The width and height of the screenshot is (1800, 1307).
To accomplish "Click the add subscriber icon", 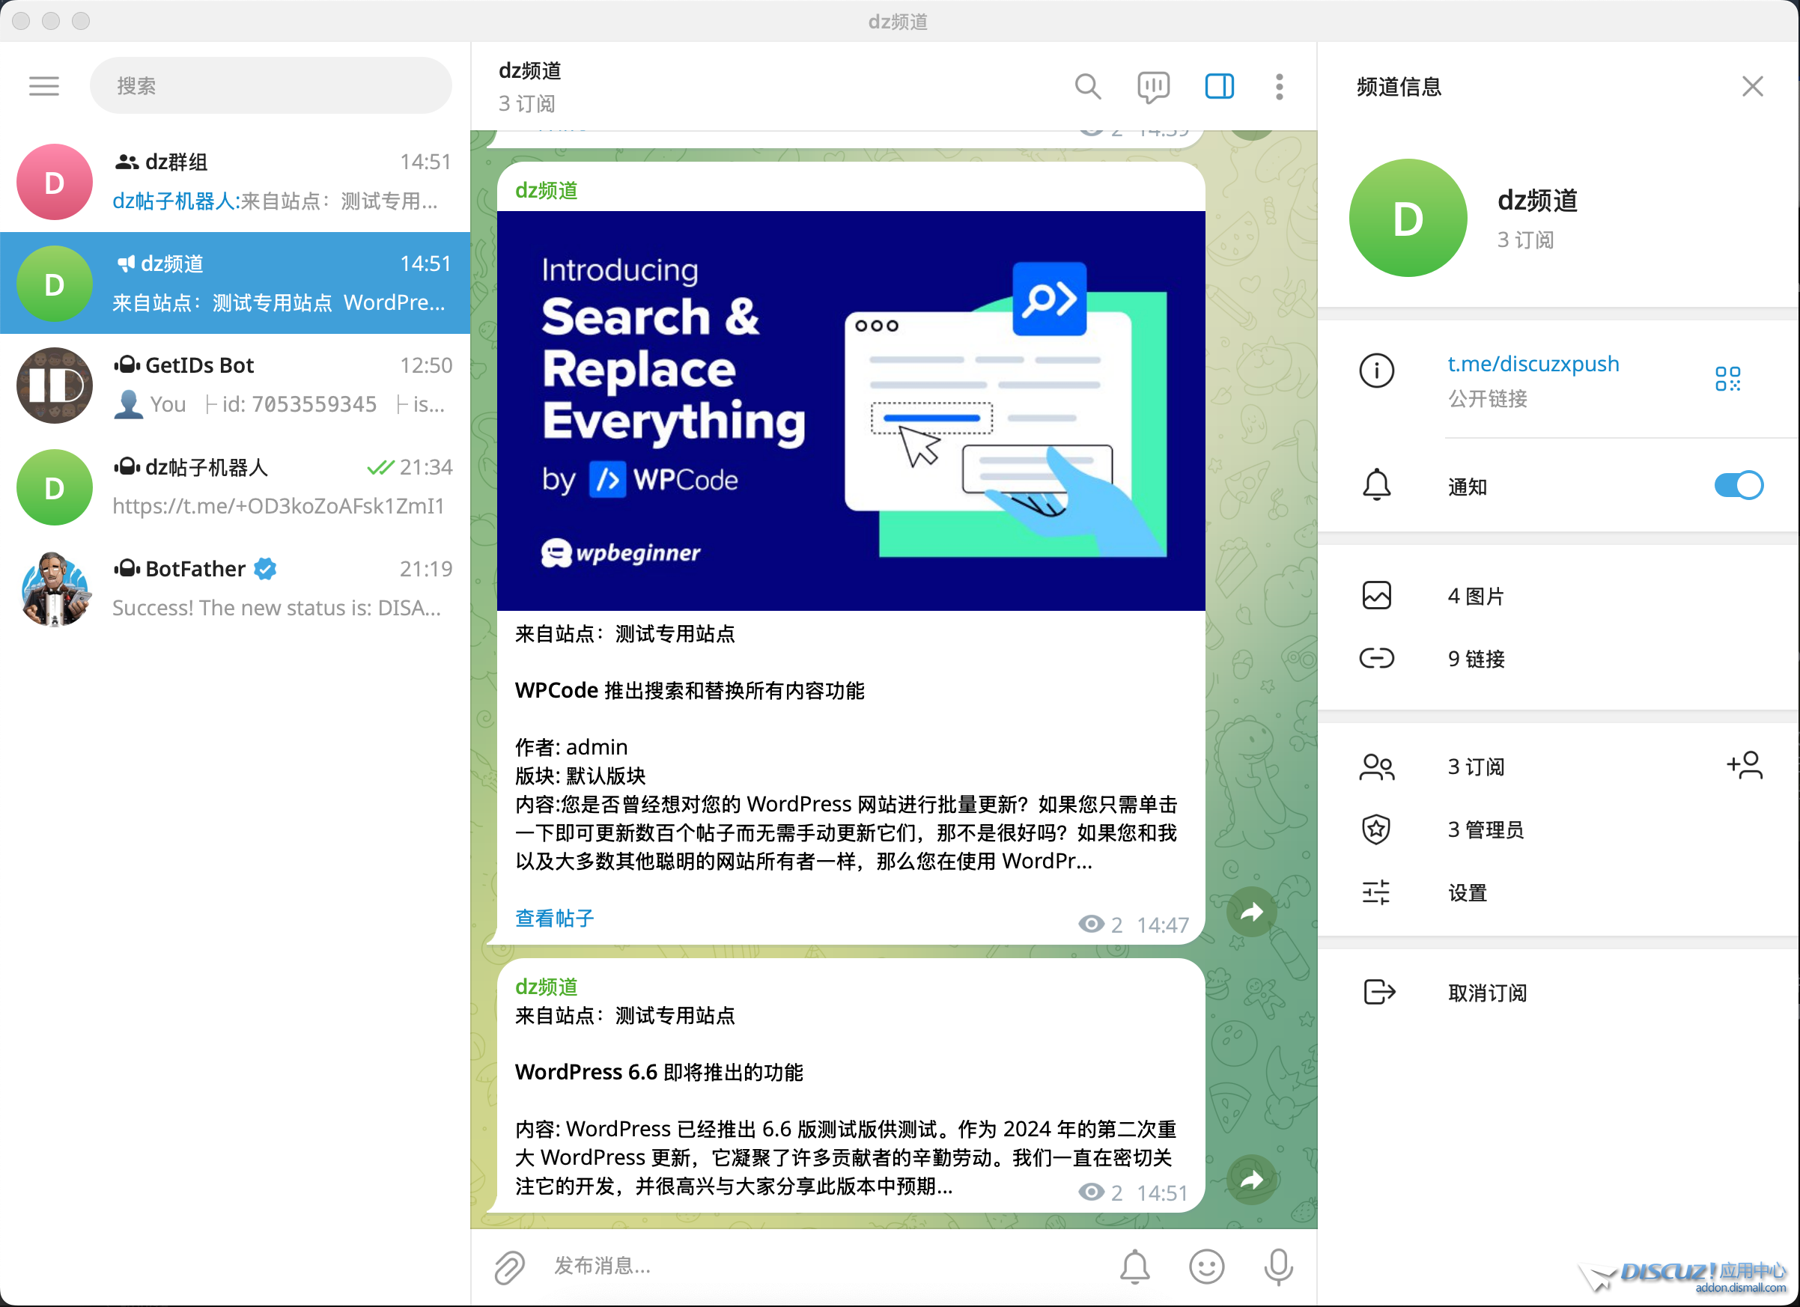I will pos(1744,765).
